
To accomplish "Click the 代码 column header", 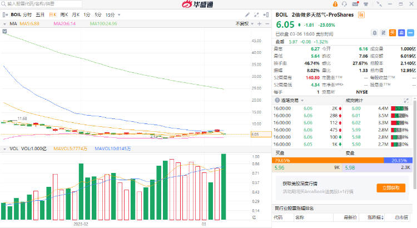I will click(x=278, y=217).
